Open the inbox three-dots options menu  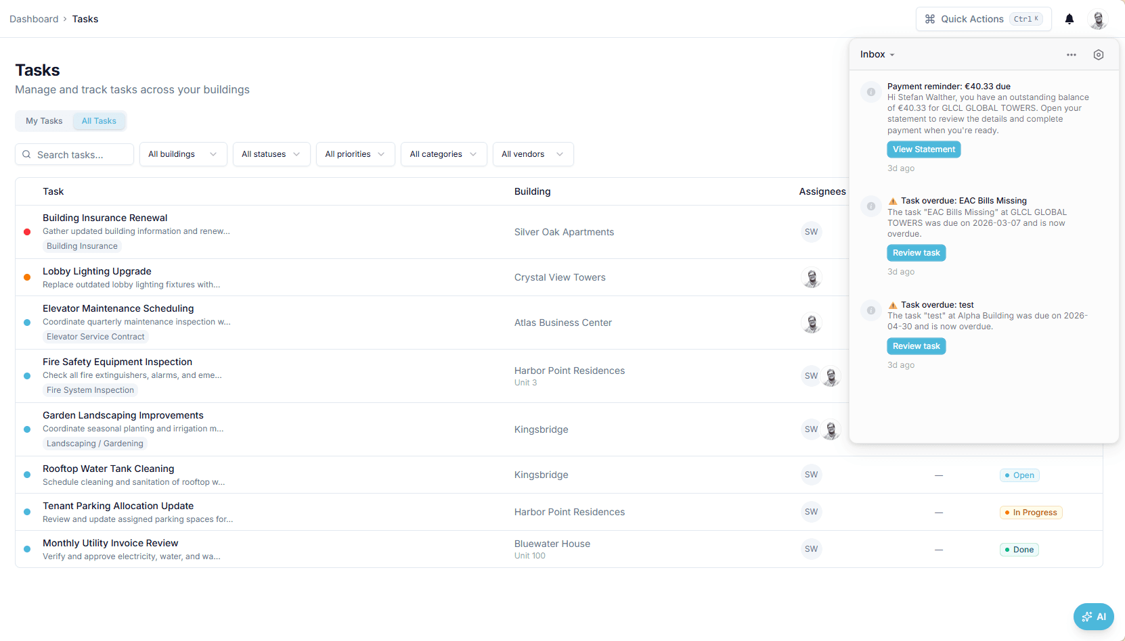[x=1072, y=55]
